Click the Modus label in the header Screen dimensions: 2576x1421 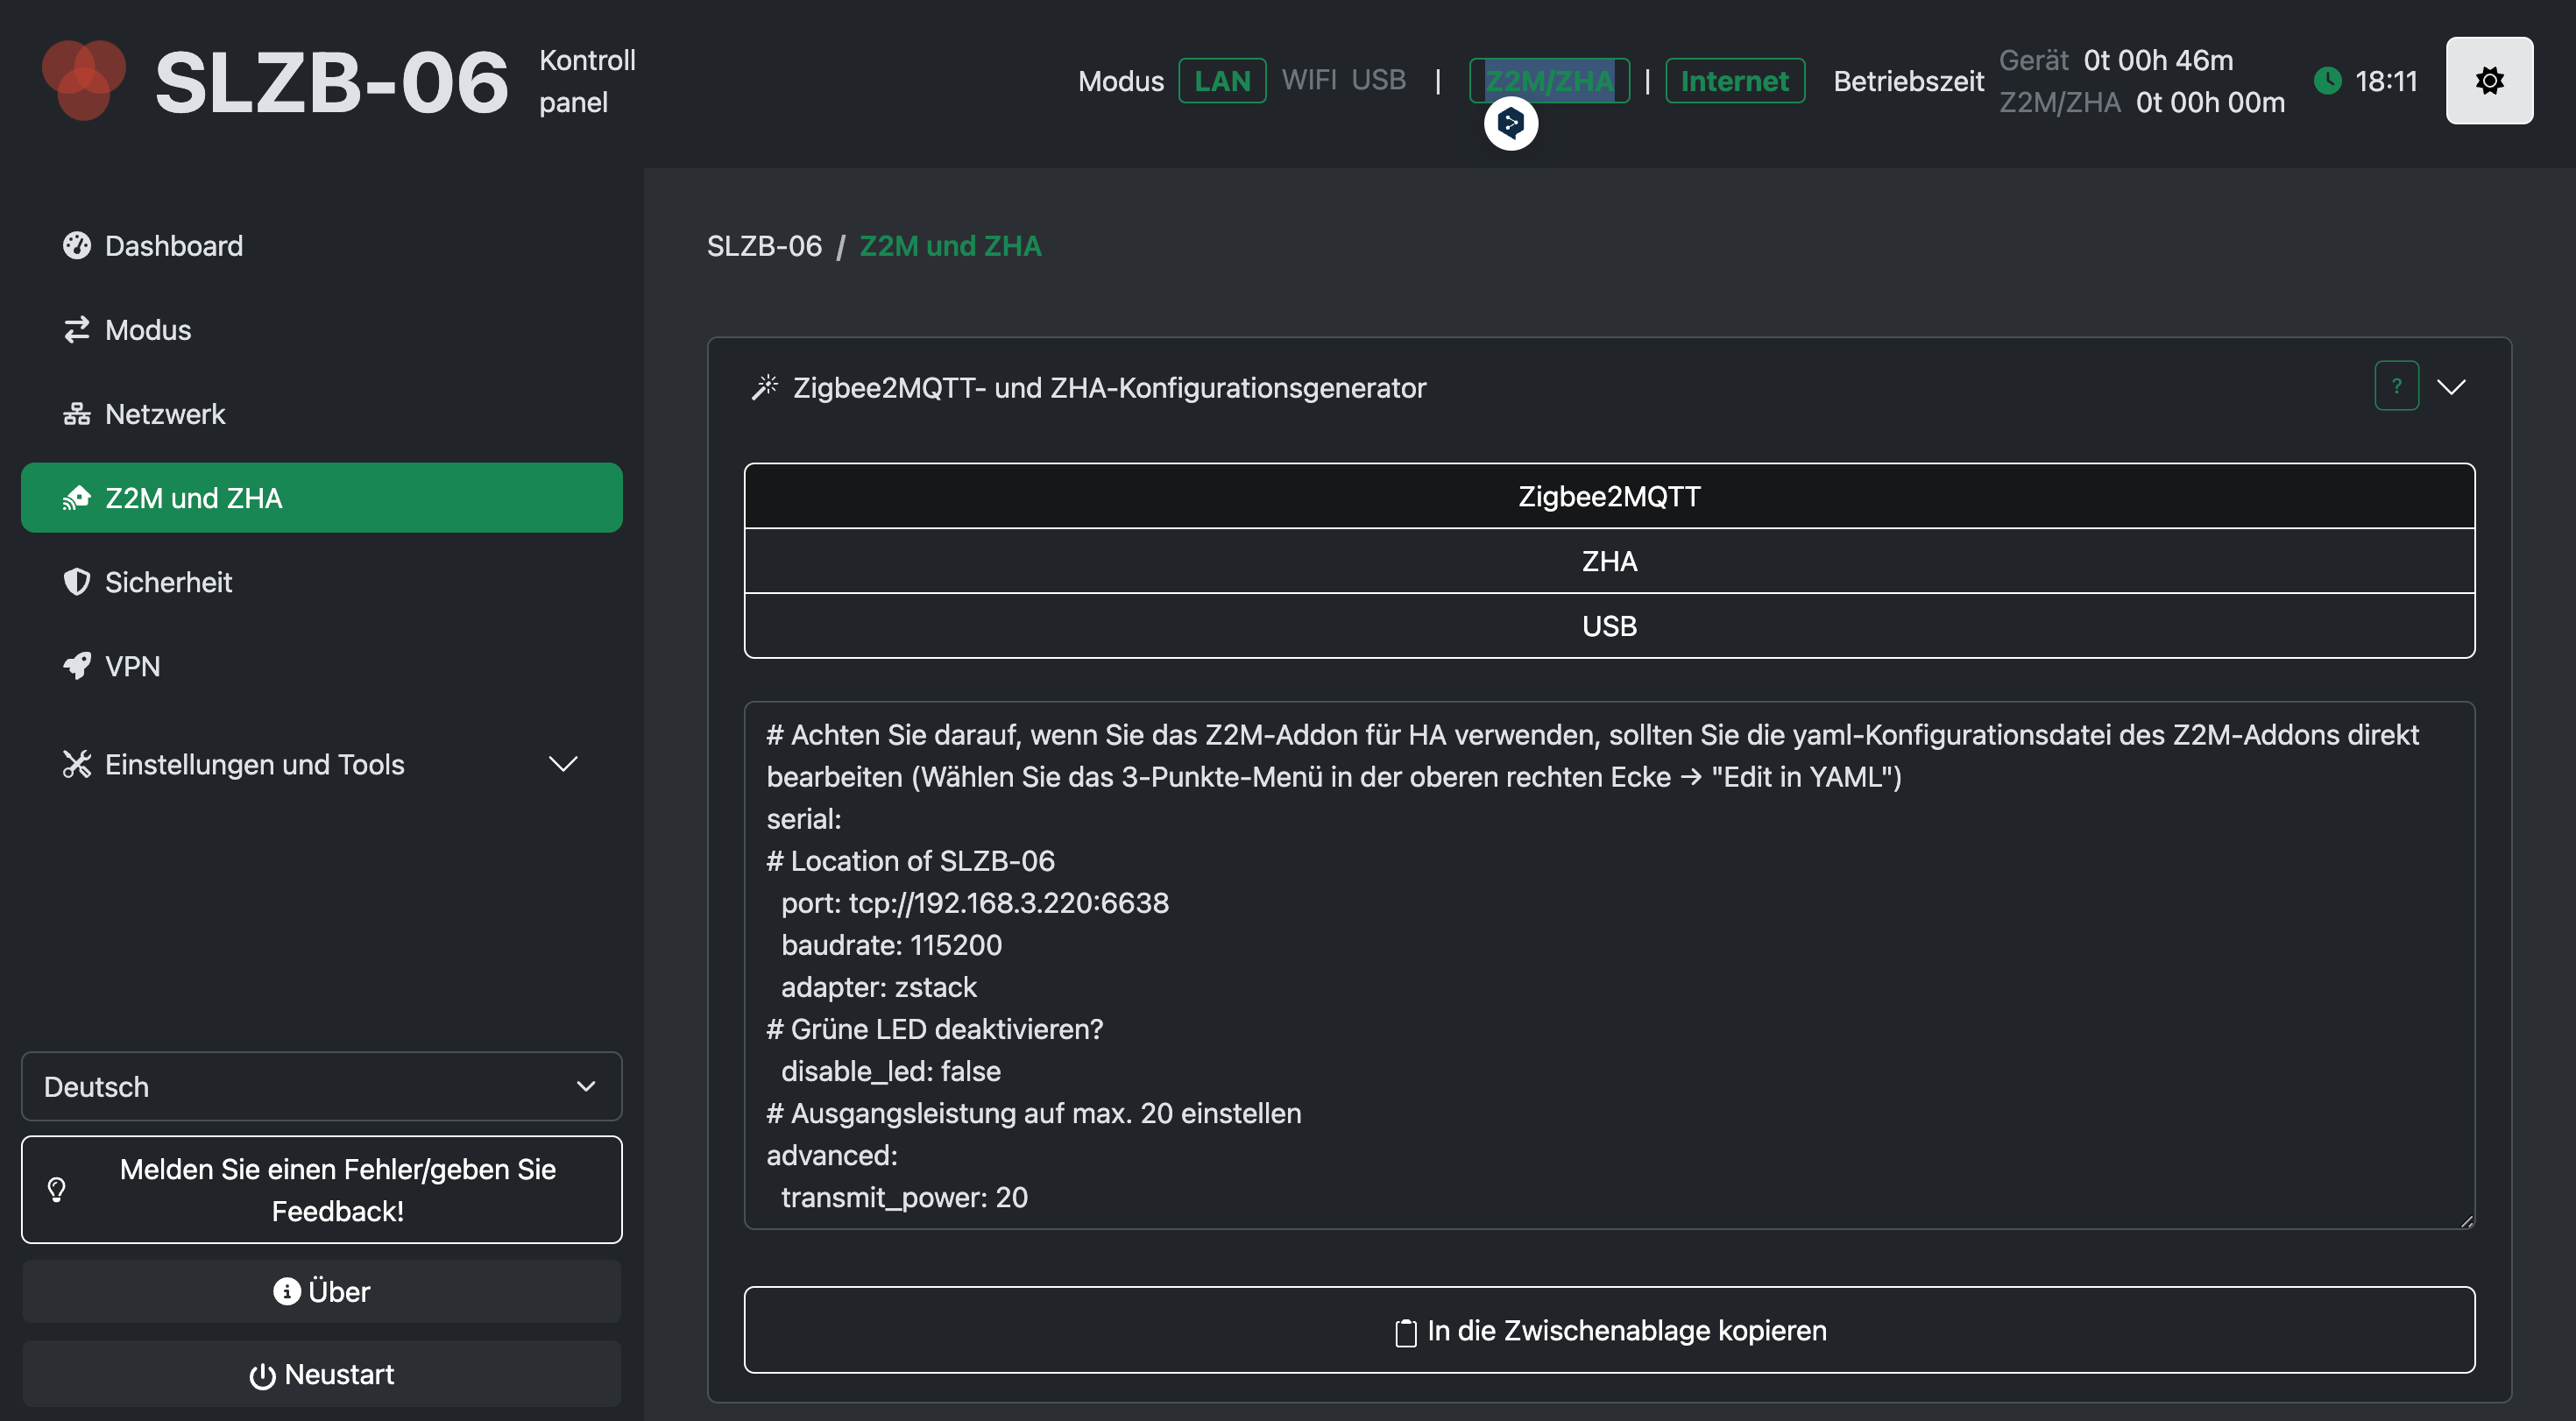tap(1121, 80)
